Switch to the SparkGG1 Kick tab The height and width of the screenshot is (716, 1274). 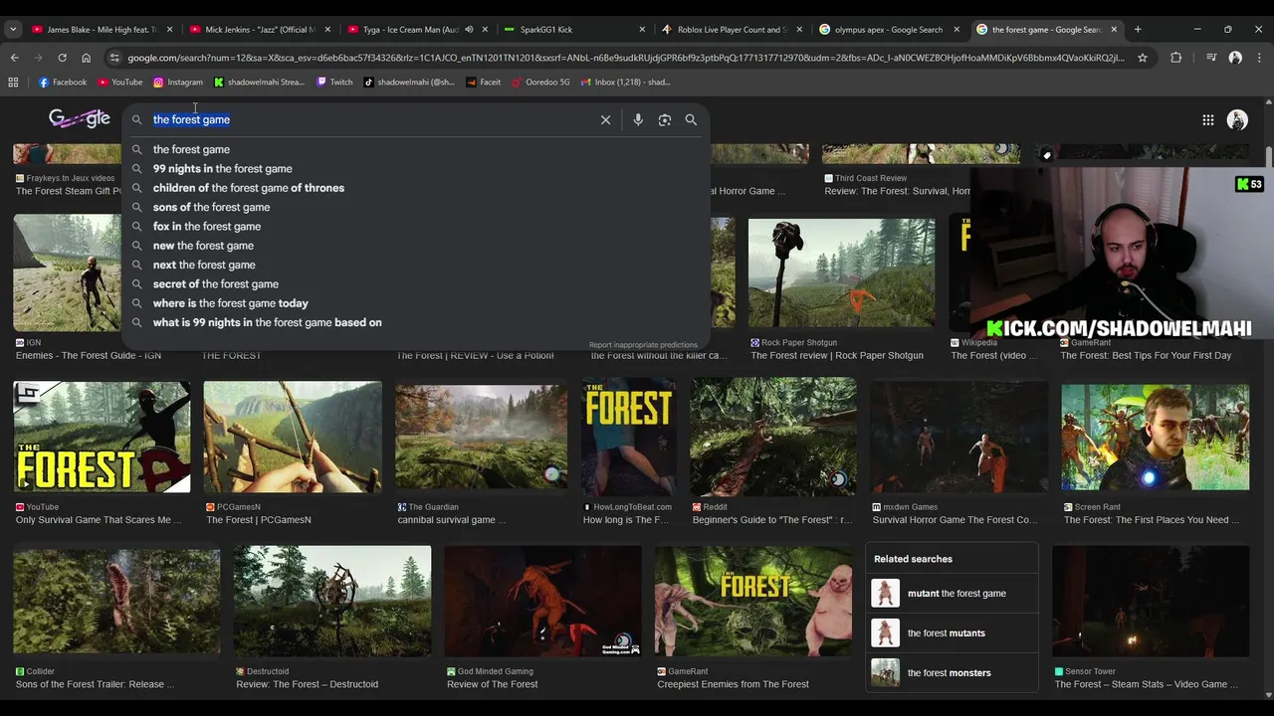pyautogui.click(x=573, y=30)
